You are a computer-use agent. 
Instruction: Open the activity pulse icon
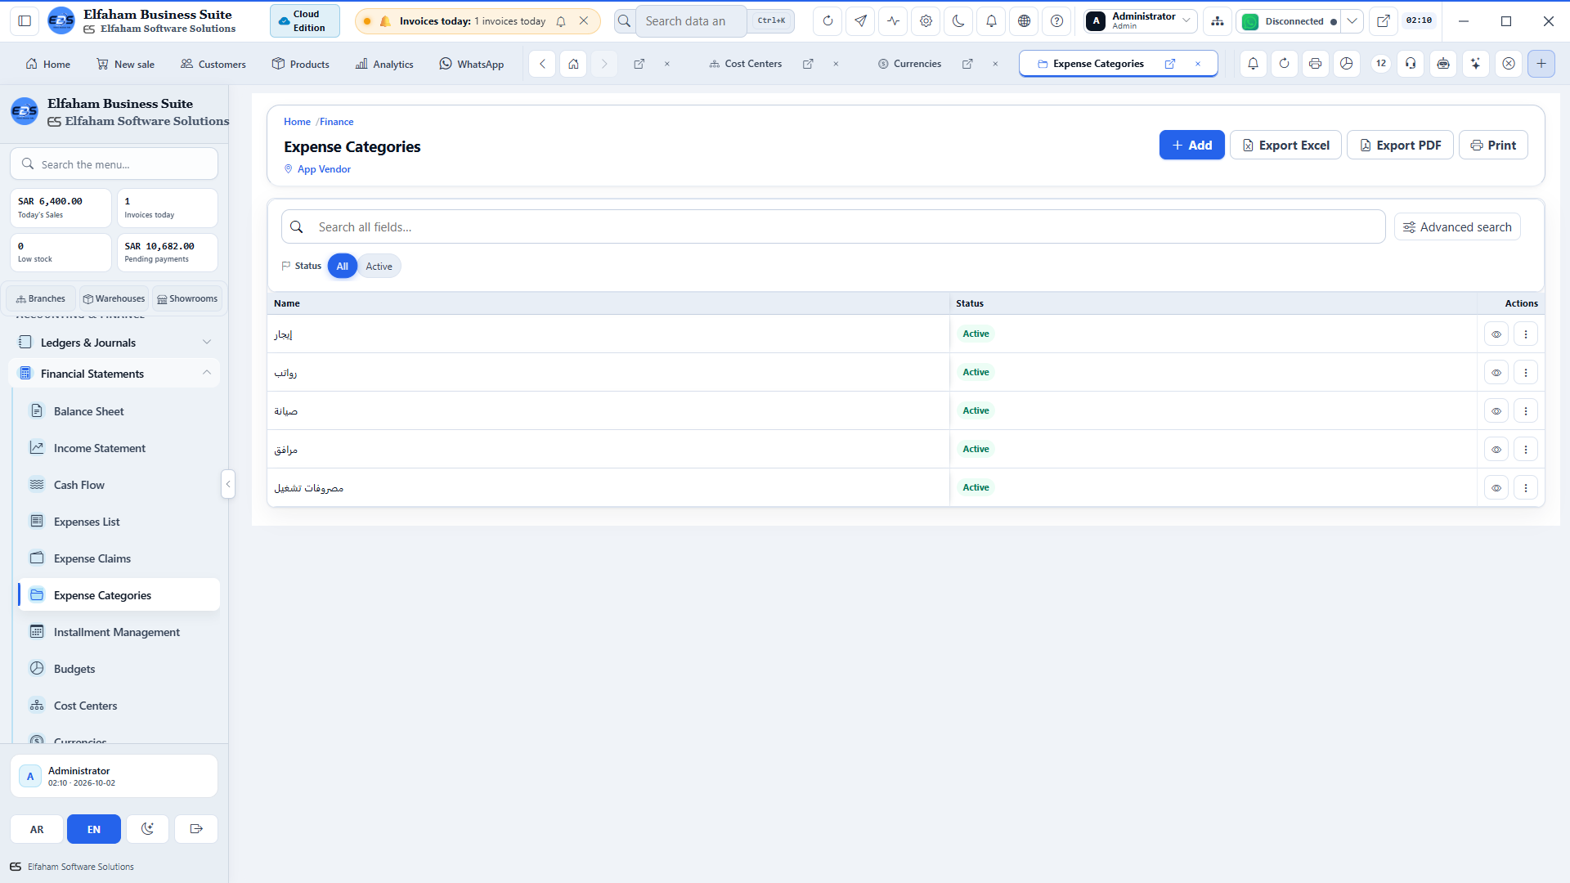[893, 21]
